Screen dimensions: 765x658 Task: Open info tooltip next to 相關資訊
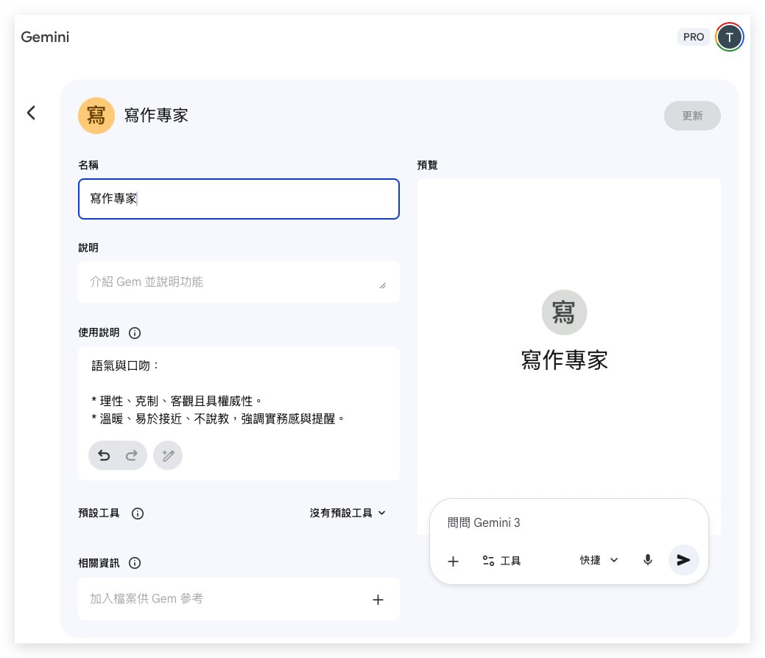click(x=135, y=563)
